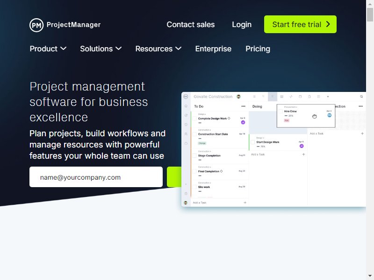Click the Doing column header

257,106
